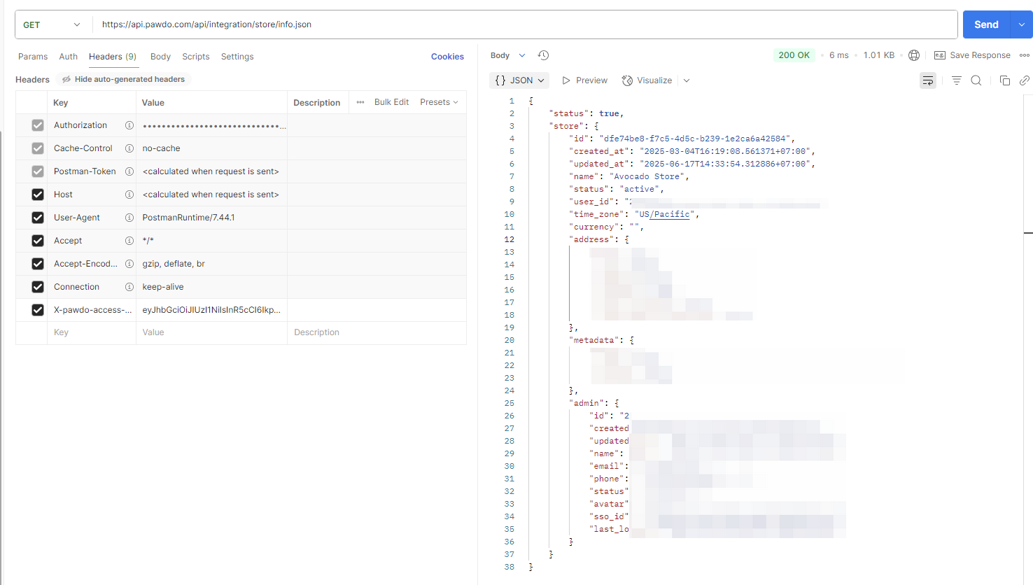Switch to the Auth tab
Screen dimensions: 1033x585
click(69, 57)
